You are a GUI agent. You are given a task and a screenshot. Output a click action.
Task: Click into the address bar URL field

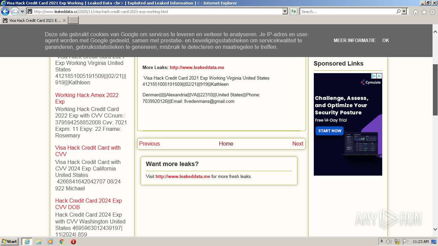pos(154,12)
